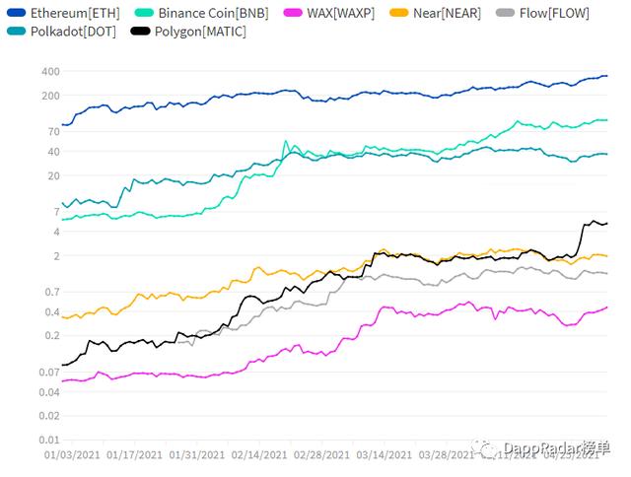Screen dimensions: 631x477
Task: Click the 02/14/2021 x-axis date label
Action: point(258,455)
